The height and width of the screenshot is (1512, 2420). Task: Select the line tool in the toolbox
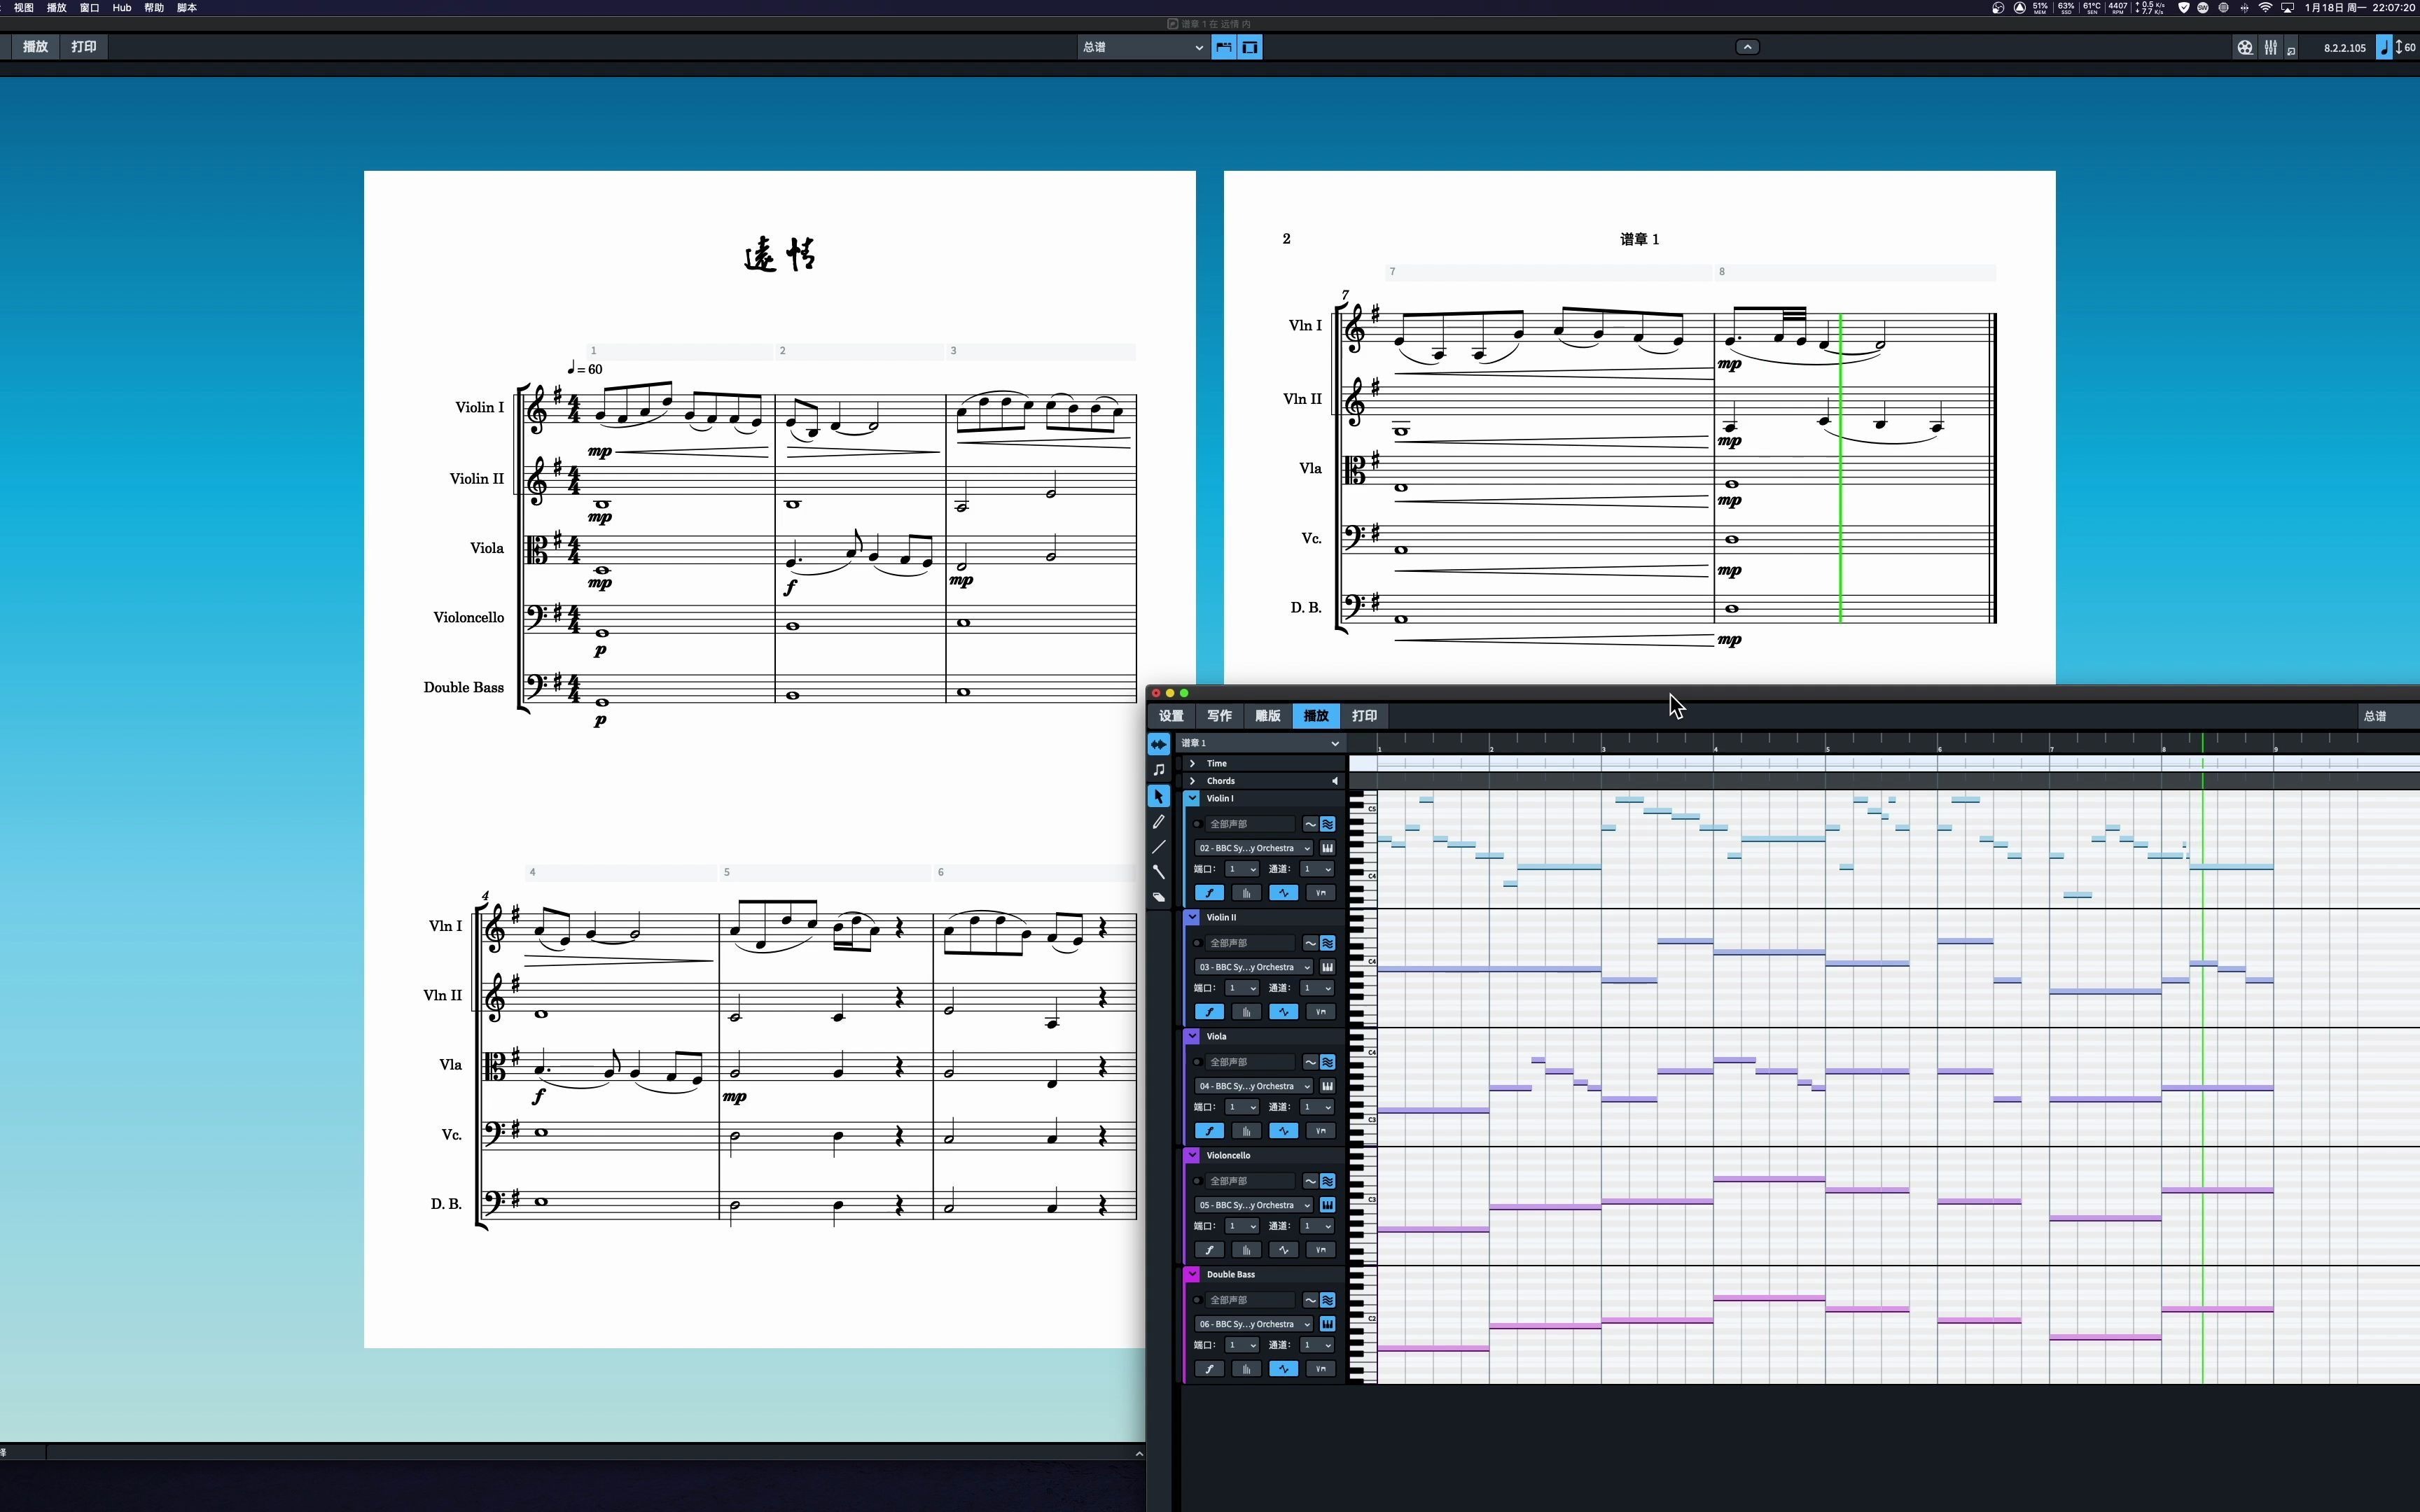click(1158, 847)
